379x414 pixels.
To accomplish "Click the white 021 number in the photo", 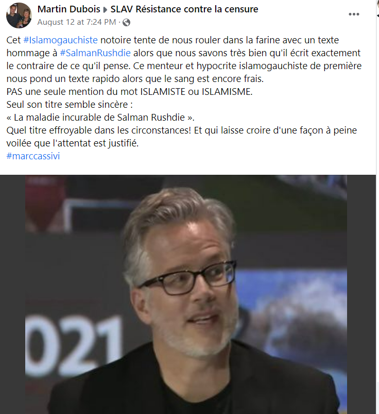I will (x=74, y=346).
